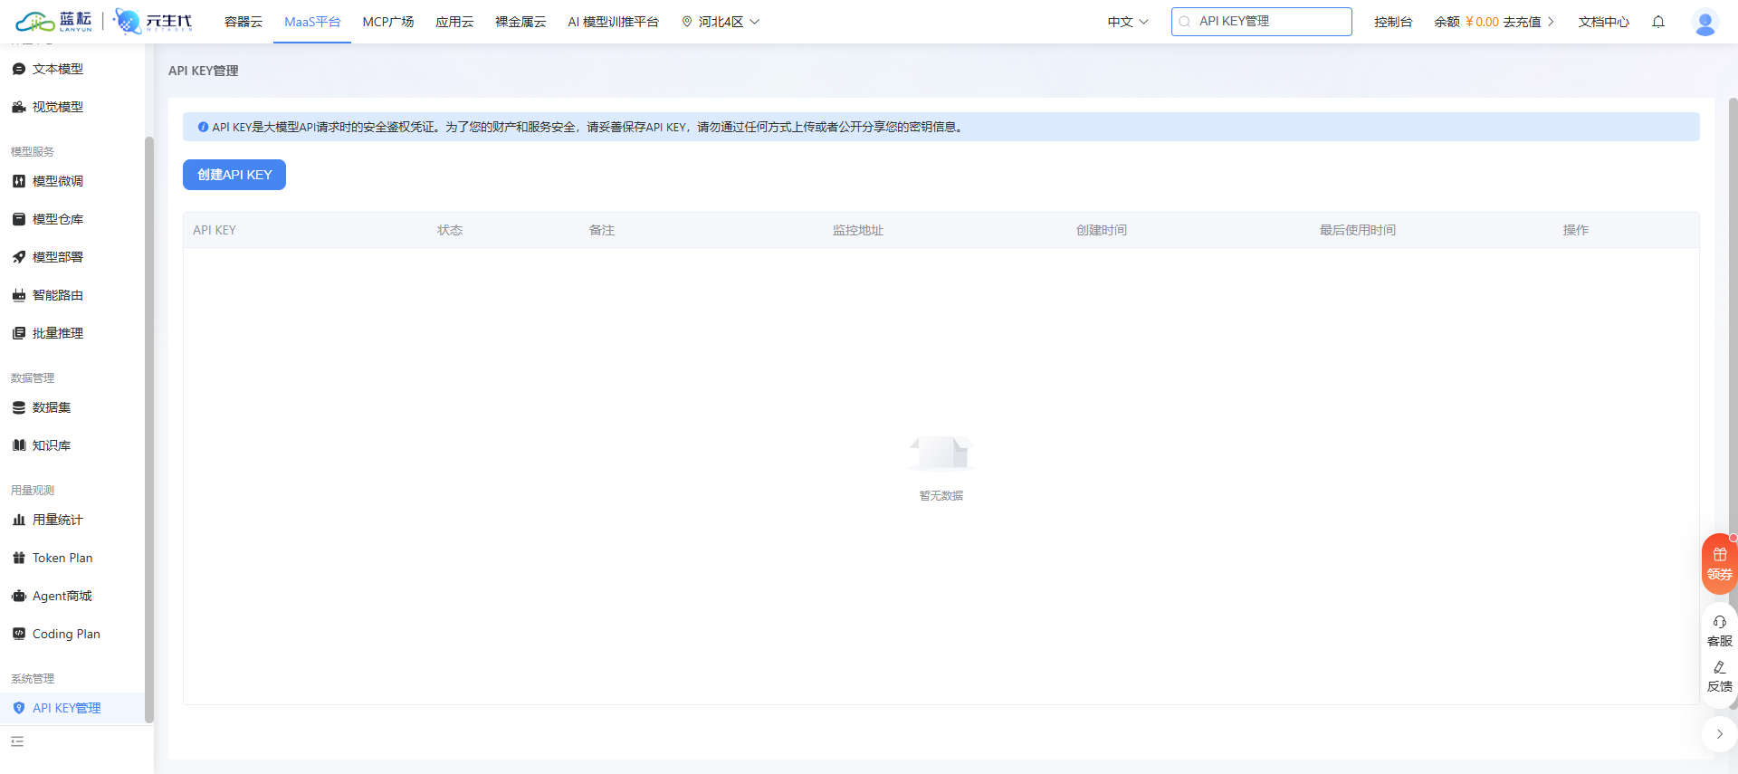1738x774 pixels.
Task: Open the notification bell
Action: click(x=1658, y=22)
